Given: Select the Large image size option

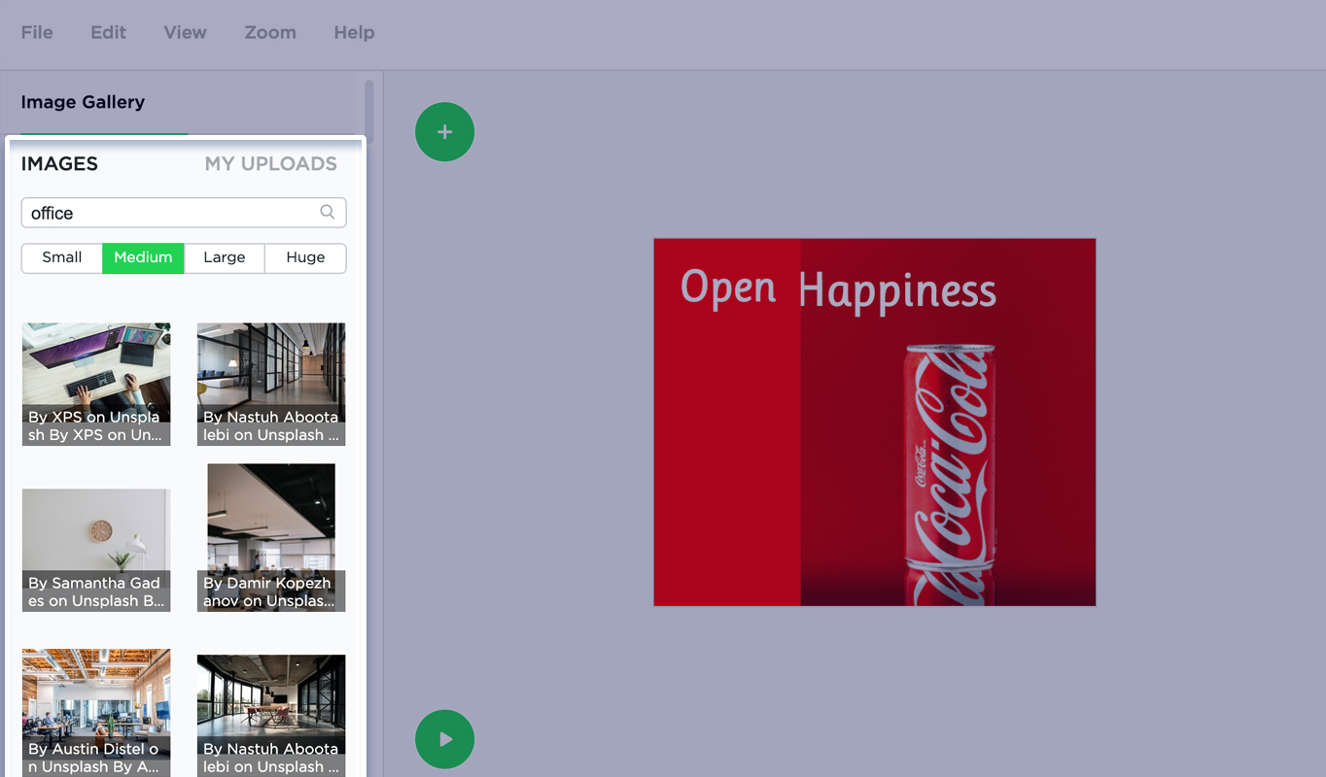Looking at the screenshot, I should click(225, 257).
